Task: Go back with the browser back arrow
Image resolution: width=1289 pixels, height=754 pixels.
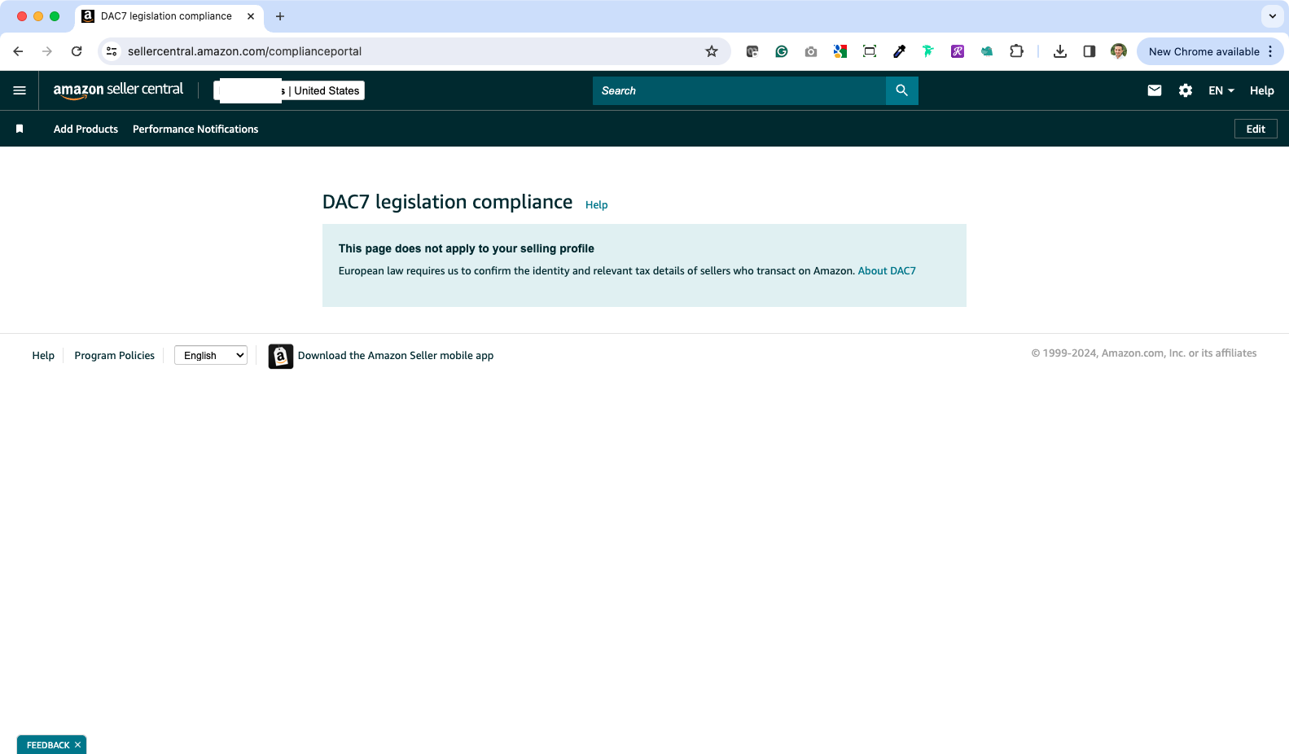Action: (x=18, y=51)
